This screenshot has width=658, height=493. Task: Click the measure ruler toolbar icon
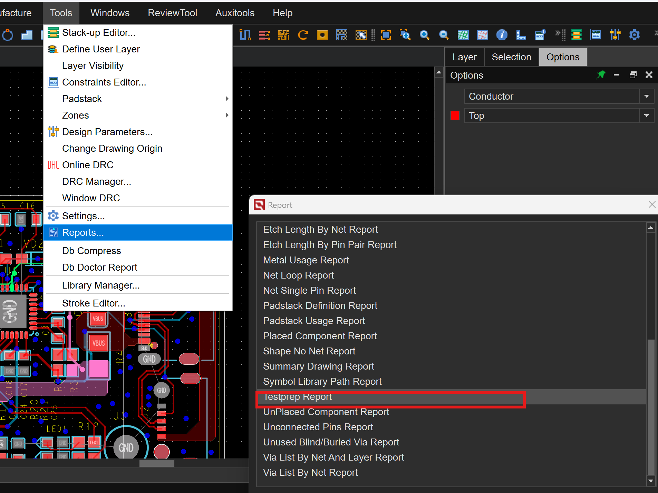coord(521,35)
